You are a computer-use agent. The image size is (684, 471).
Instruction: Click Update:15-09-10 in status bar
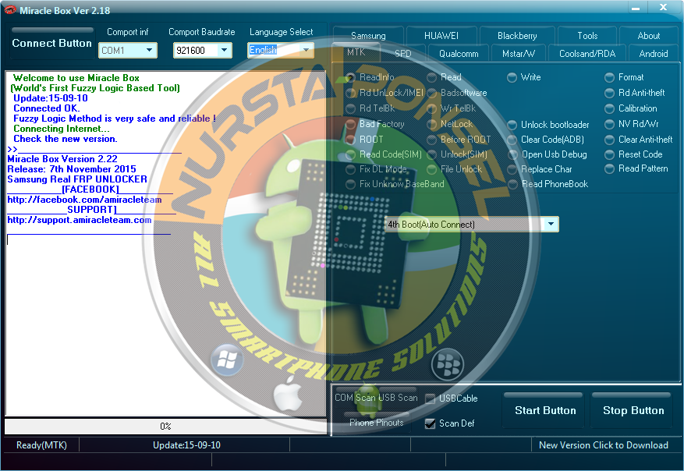[186, 445]
